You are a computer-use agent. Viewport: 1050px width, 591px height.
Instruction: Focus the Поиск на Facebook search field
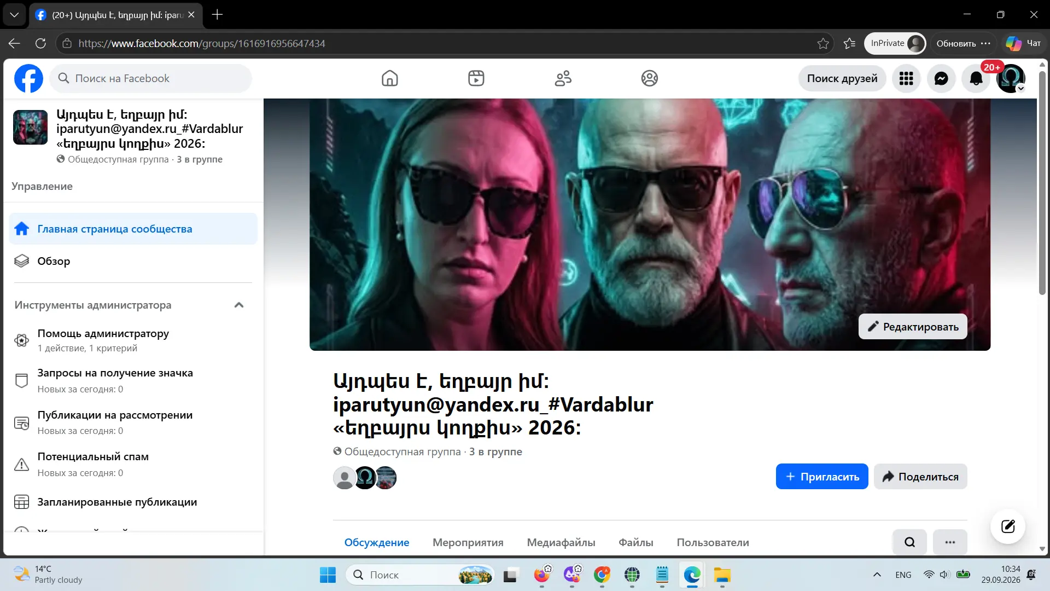151,78
